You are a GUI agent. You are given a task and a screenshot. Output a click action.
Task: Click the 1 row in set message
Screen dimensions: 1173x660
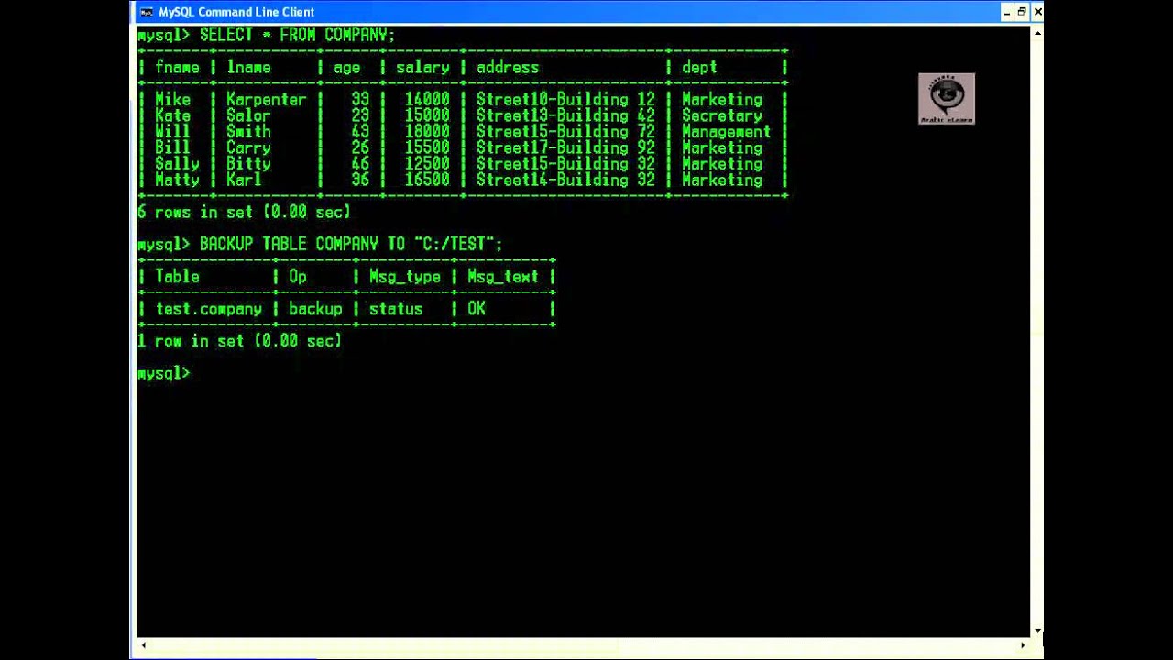tap(239, 340)
